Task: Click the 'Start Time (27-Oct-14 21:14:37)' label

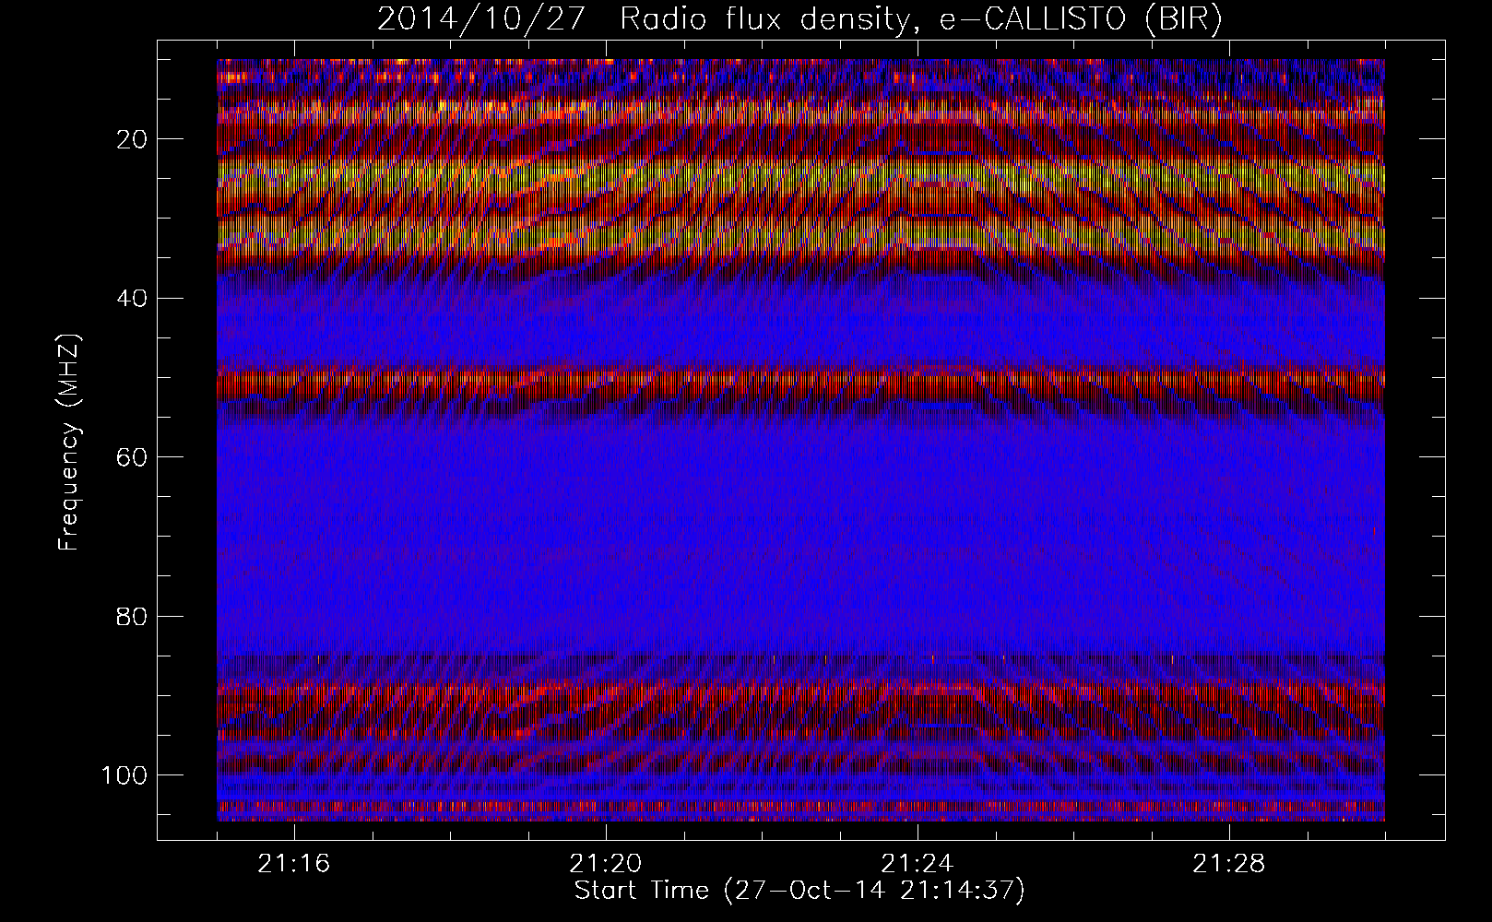Action: click(799, 891)
